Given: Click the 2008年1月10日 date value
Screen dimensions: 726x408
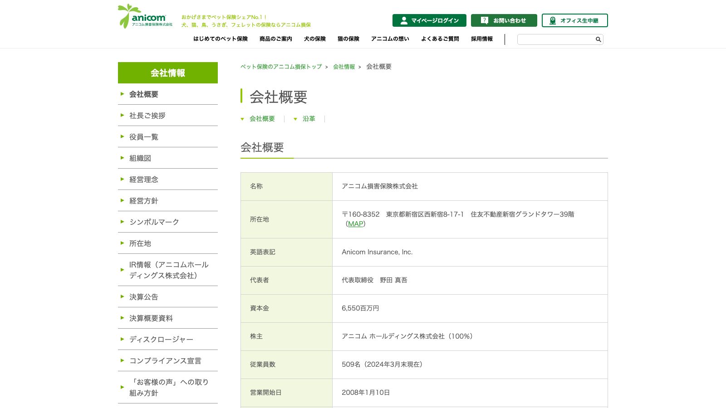Looking at the screenshot, I should pyautogui.click(x=366, y=393).
